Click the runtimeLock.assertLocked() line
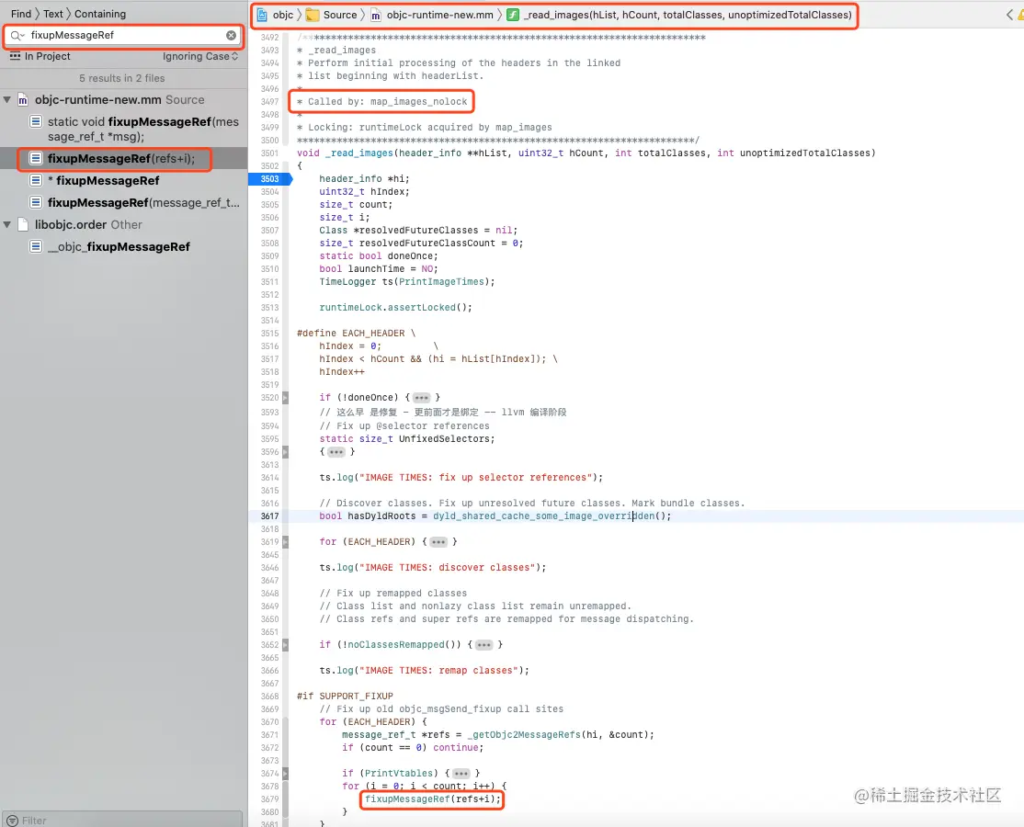The image size is (1024, 827). click(395, 308)
